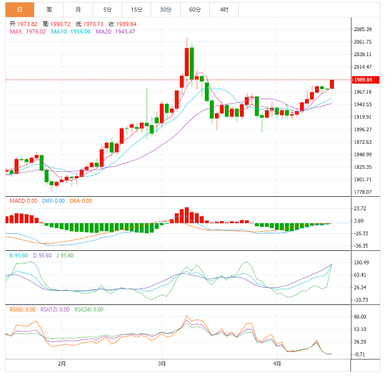Click the 1848.99 price axis value

(x=362, y=155)
